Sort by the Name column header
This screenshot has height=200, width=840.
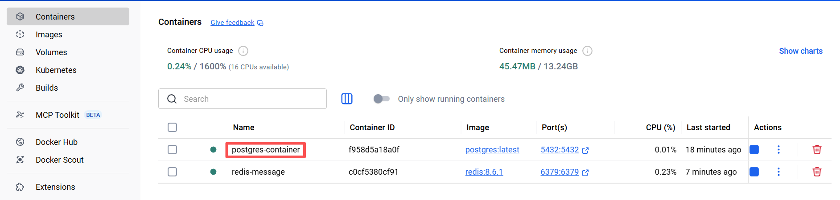[243, 128]
